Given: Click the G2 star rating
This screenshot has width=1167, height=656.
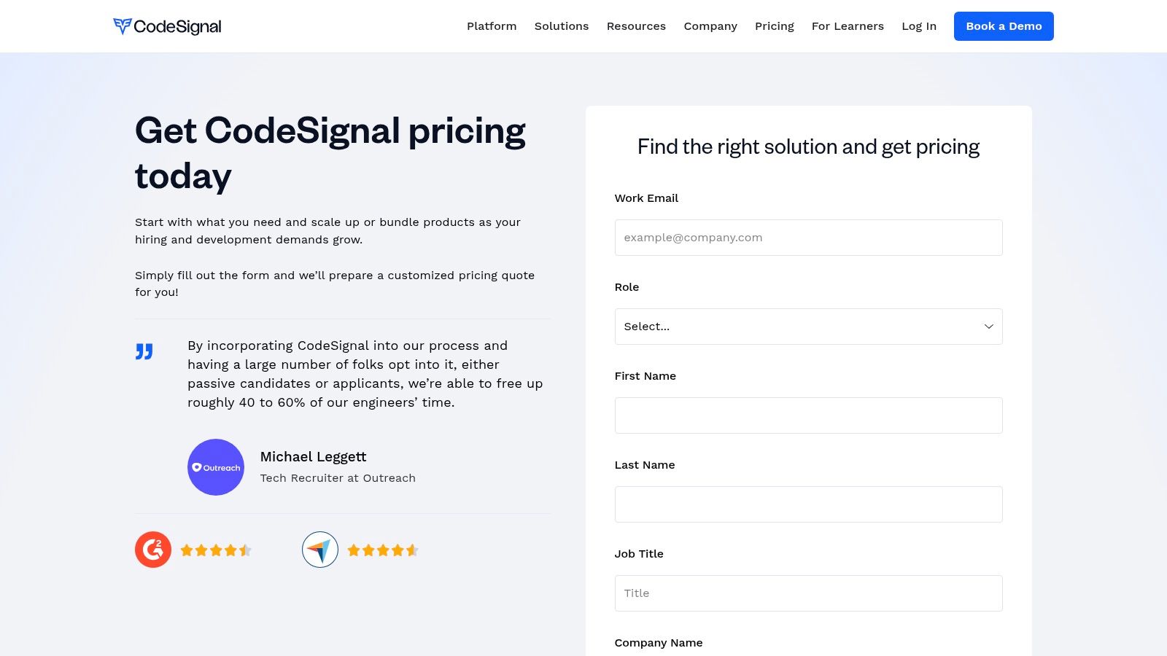Looking at the screenshot, I should (216, 550).
